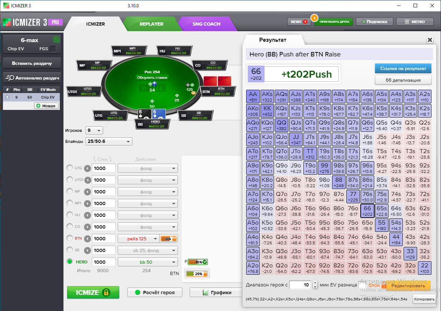Switch to the ICMIZER tab
This screenshot has width=441, height=311.
click(95, 24)
